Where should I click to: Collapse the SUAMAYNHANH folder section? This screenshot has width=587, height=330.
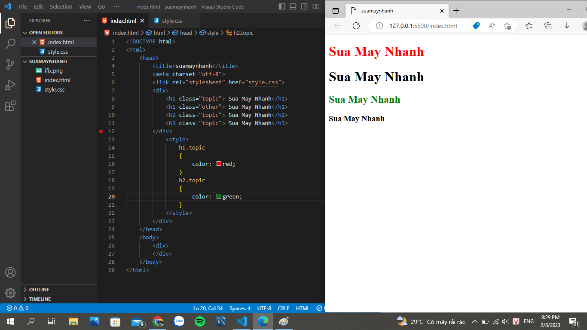58,61
